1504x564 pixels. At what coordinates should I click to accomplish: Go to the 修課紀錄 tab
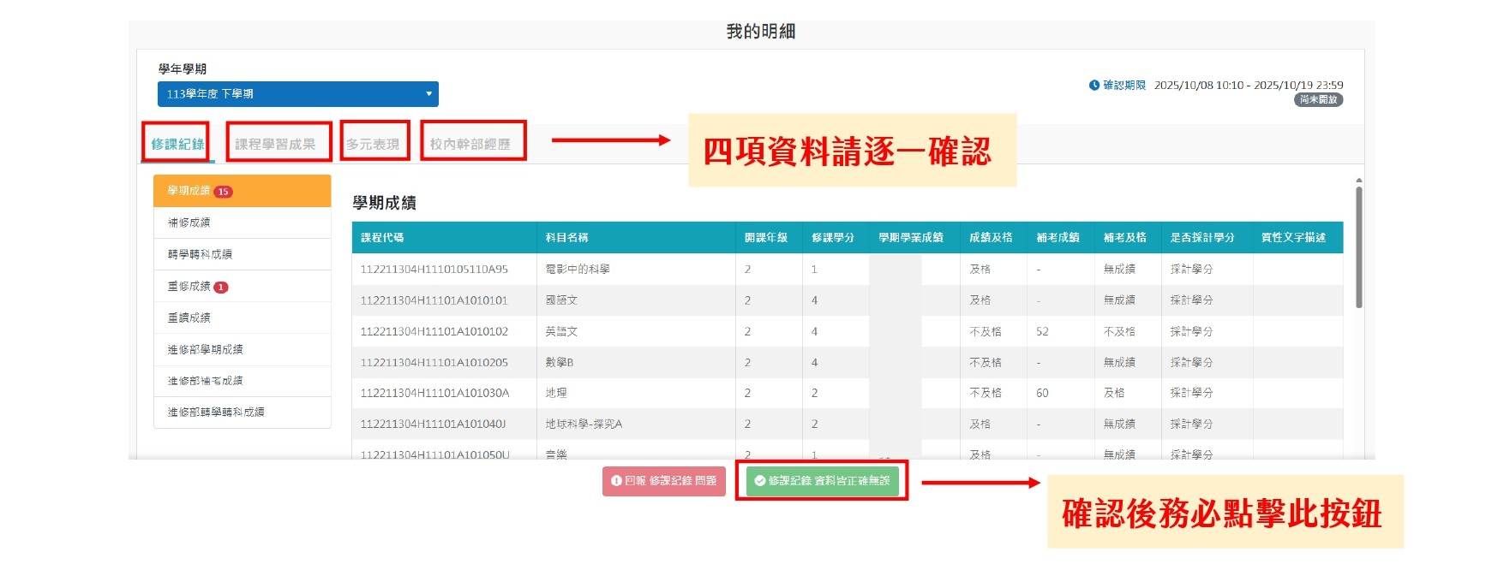(177, 144)
